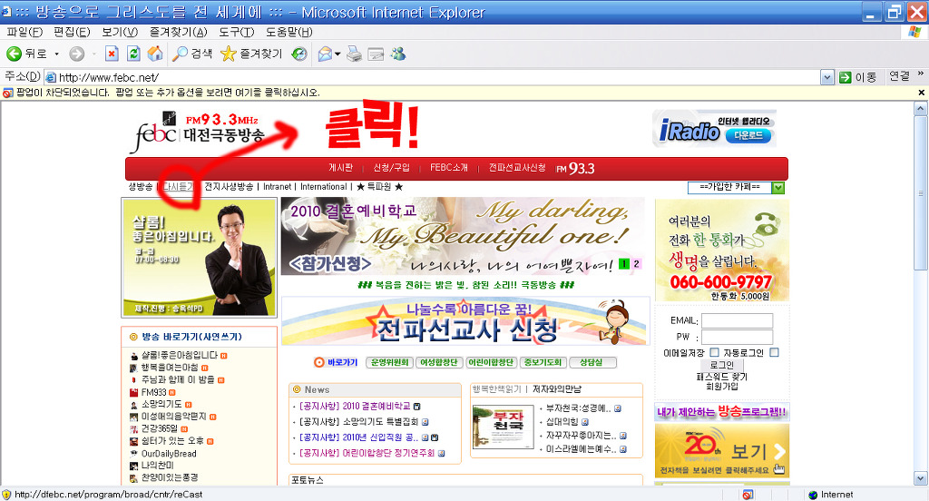This screenshot has height=501, width=929.
Task: Click the PW password field
Action: [737, 337]
